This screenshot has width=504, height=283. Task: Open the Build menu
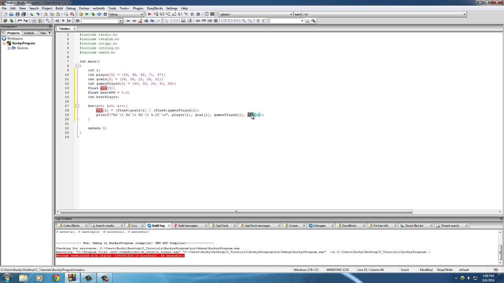point(59,8)
